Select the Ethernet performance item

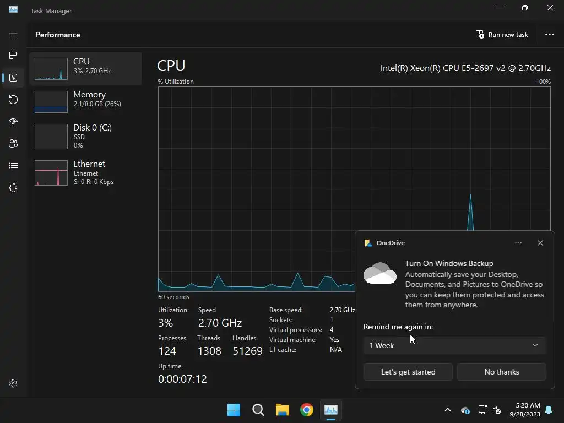click(85, 172)
